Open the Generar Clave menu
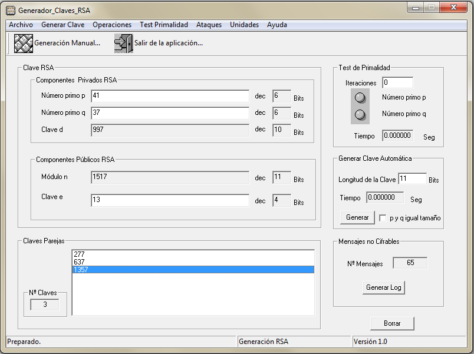This screenshot has width=474, height=354. pos(62,25)
